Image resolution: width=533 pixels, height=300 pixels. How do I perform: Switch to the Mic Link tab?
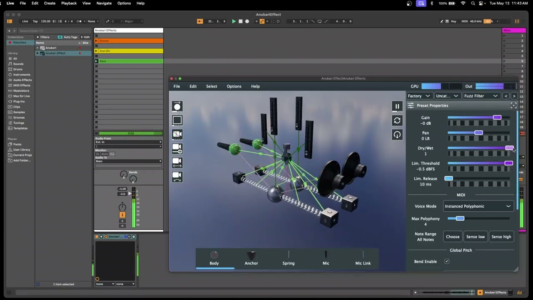(363, 258)
